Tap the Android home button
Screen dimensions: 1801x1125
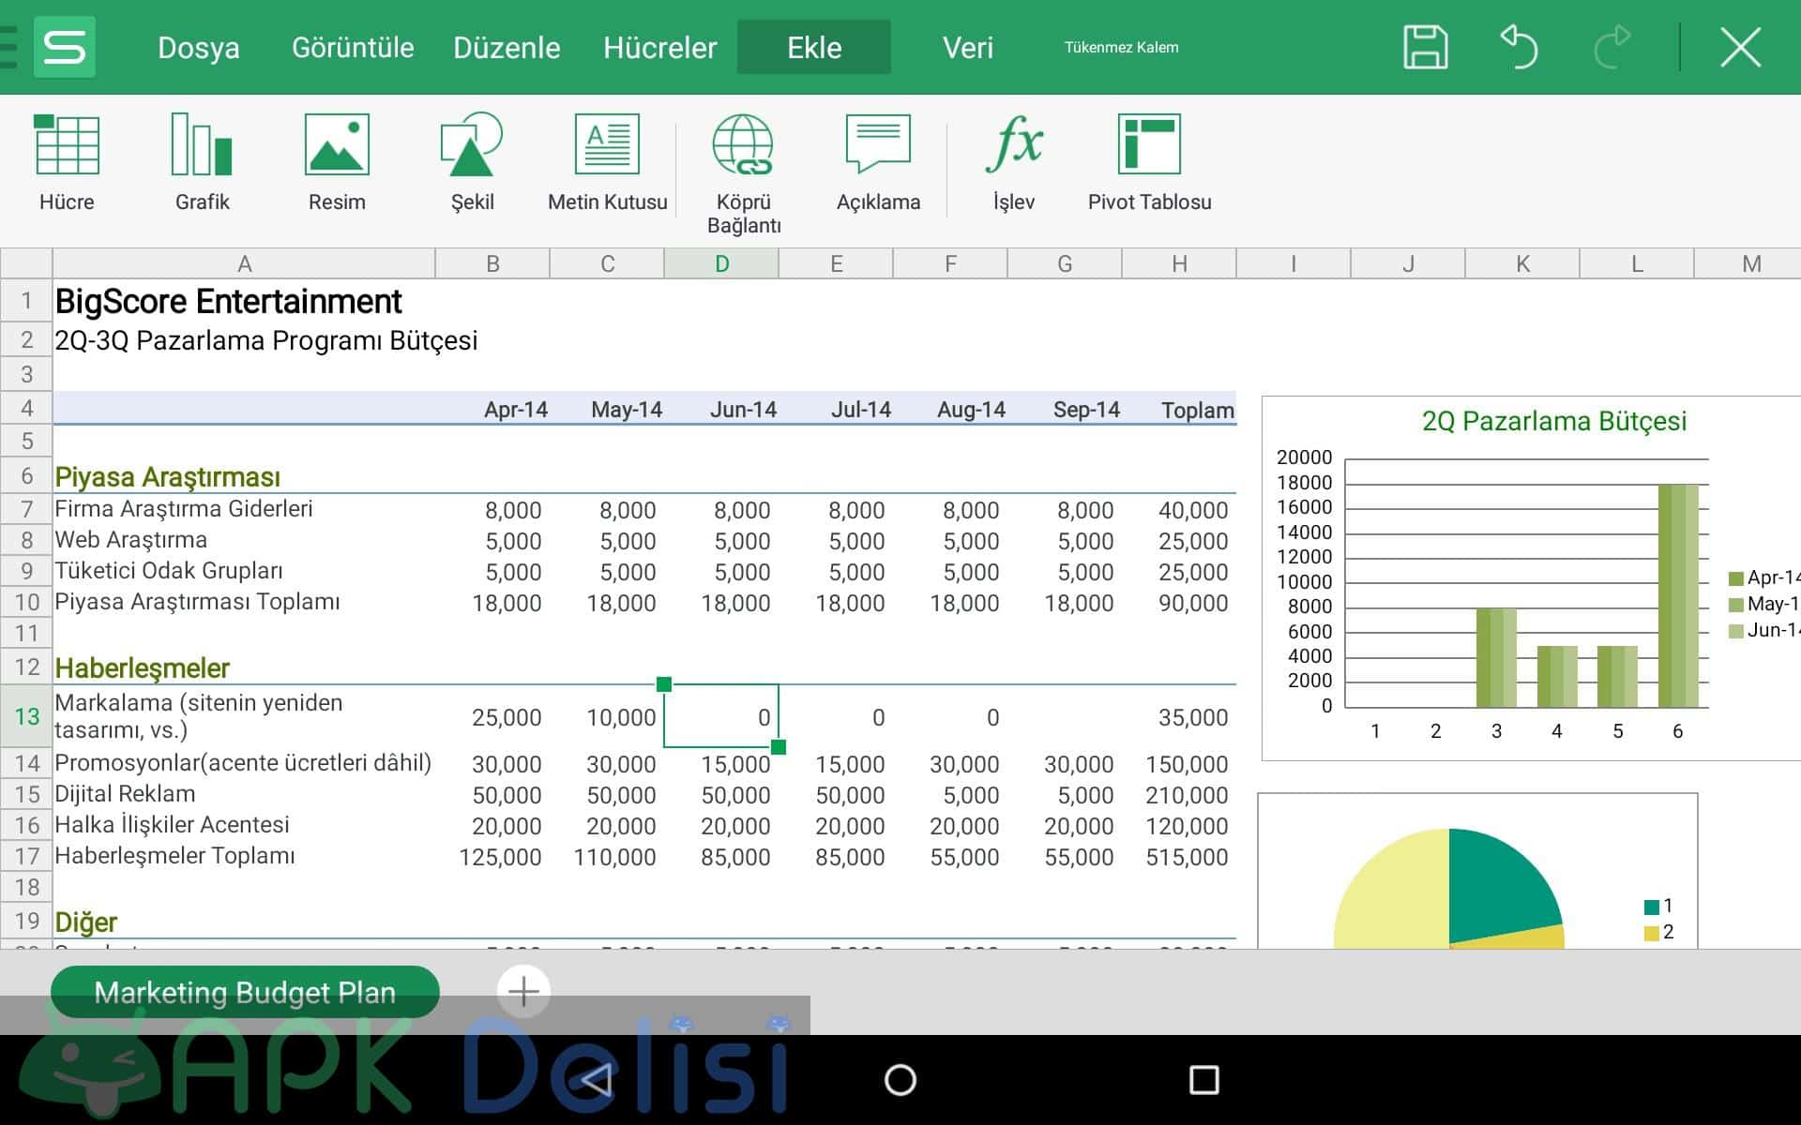[900, 1080]
